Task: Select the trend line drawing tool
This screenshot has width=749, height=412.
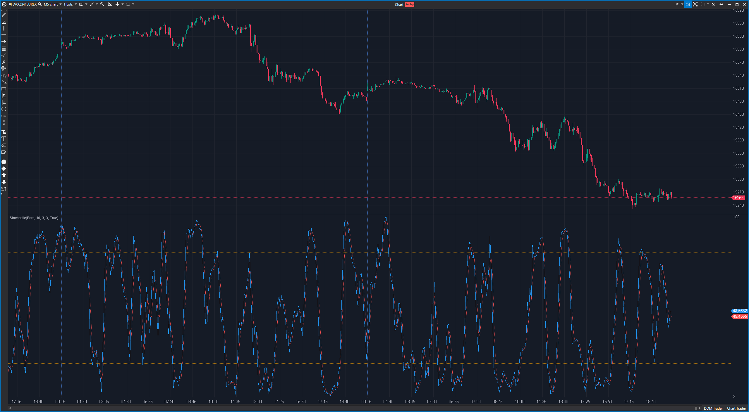Action: point(4,15)
